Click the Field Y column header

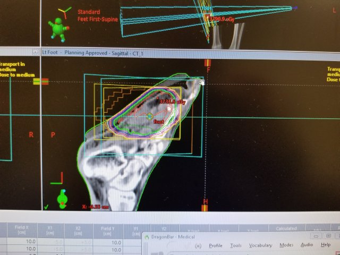pyautogui.click(x=107, y=231)
